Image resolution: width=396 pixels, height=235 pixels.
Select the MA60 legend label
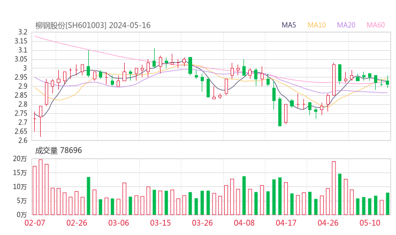[x=376, y=25]
